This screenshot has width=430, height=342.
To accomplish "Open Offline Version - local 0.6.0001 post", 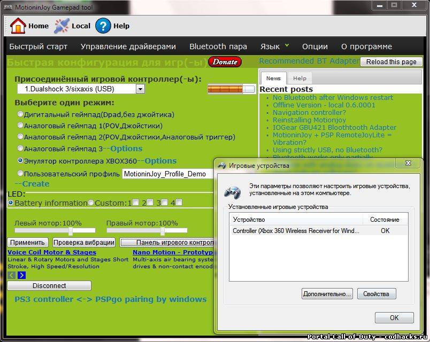I will point(324,105).
